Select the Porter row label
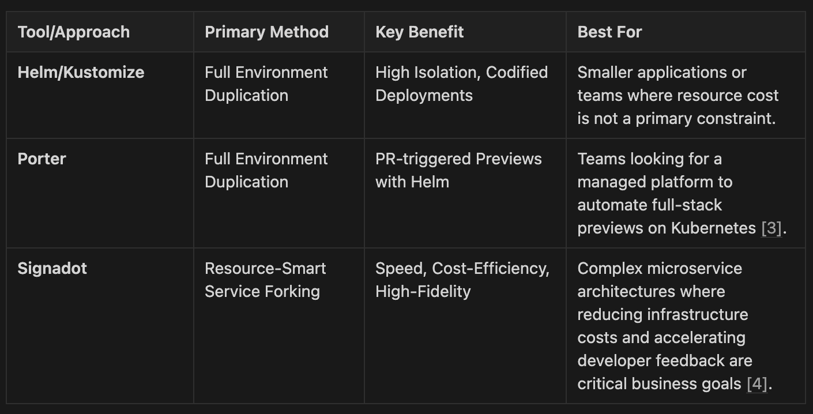This screenshot has width=813, height=414. point(42,159)
